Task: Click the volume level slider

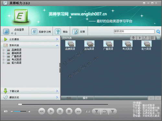Action: click(x=20, y=111)
